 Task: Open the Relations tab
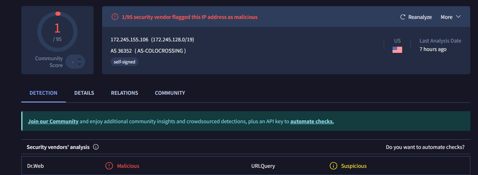tap(124, 93)
